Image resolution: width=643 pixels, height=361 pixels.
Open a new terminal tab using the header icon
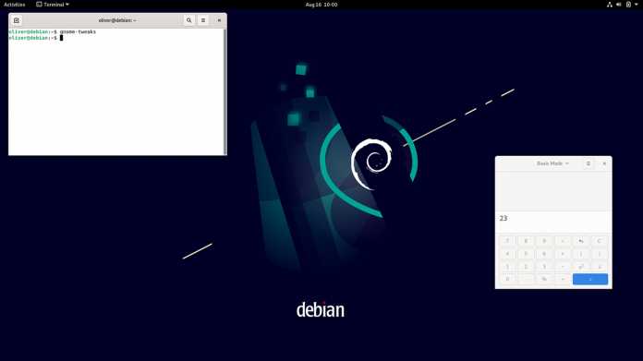(x=17, y=20)
